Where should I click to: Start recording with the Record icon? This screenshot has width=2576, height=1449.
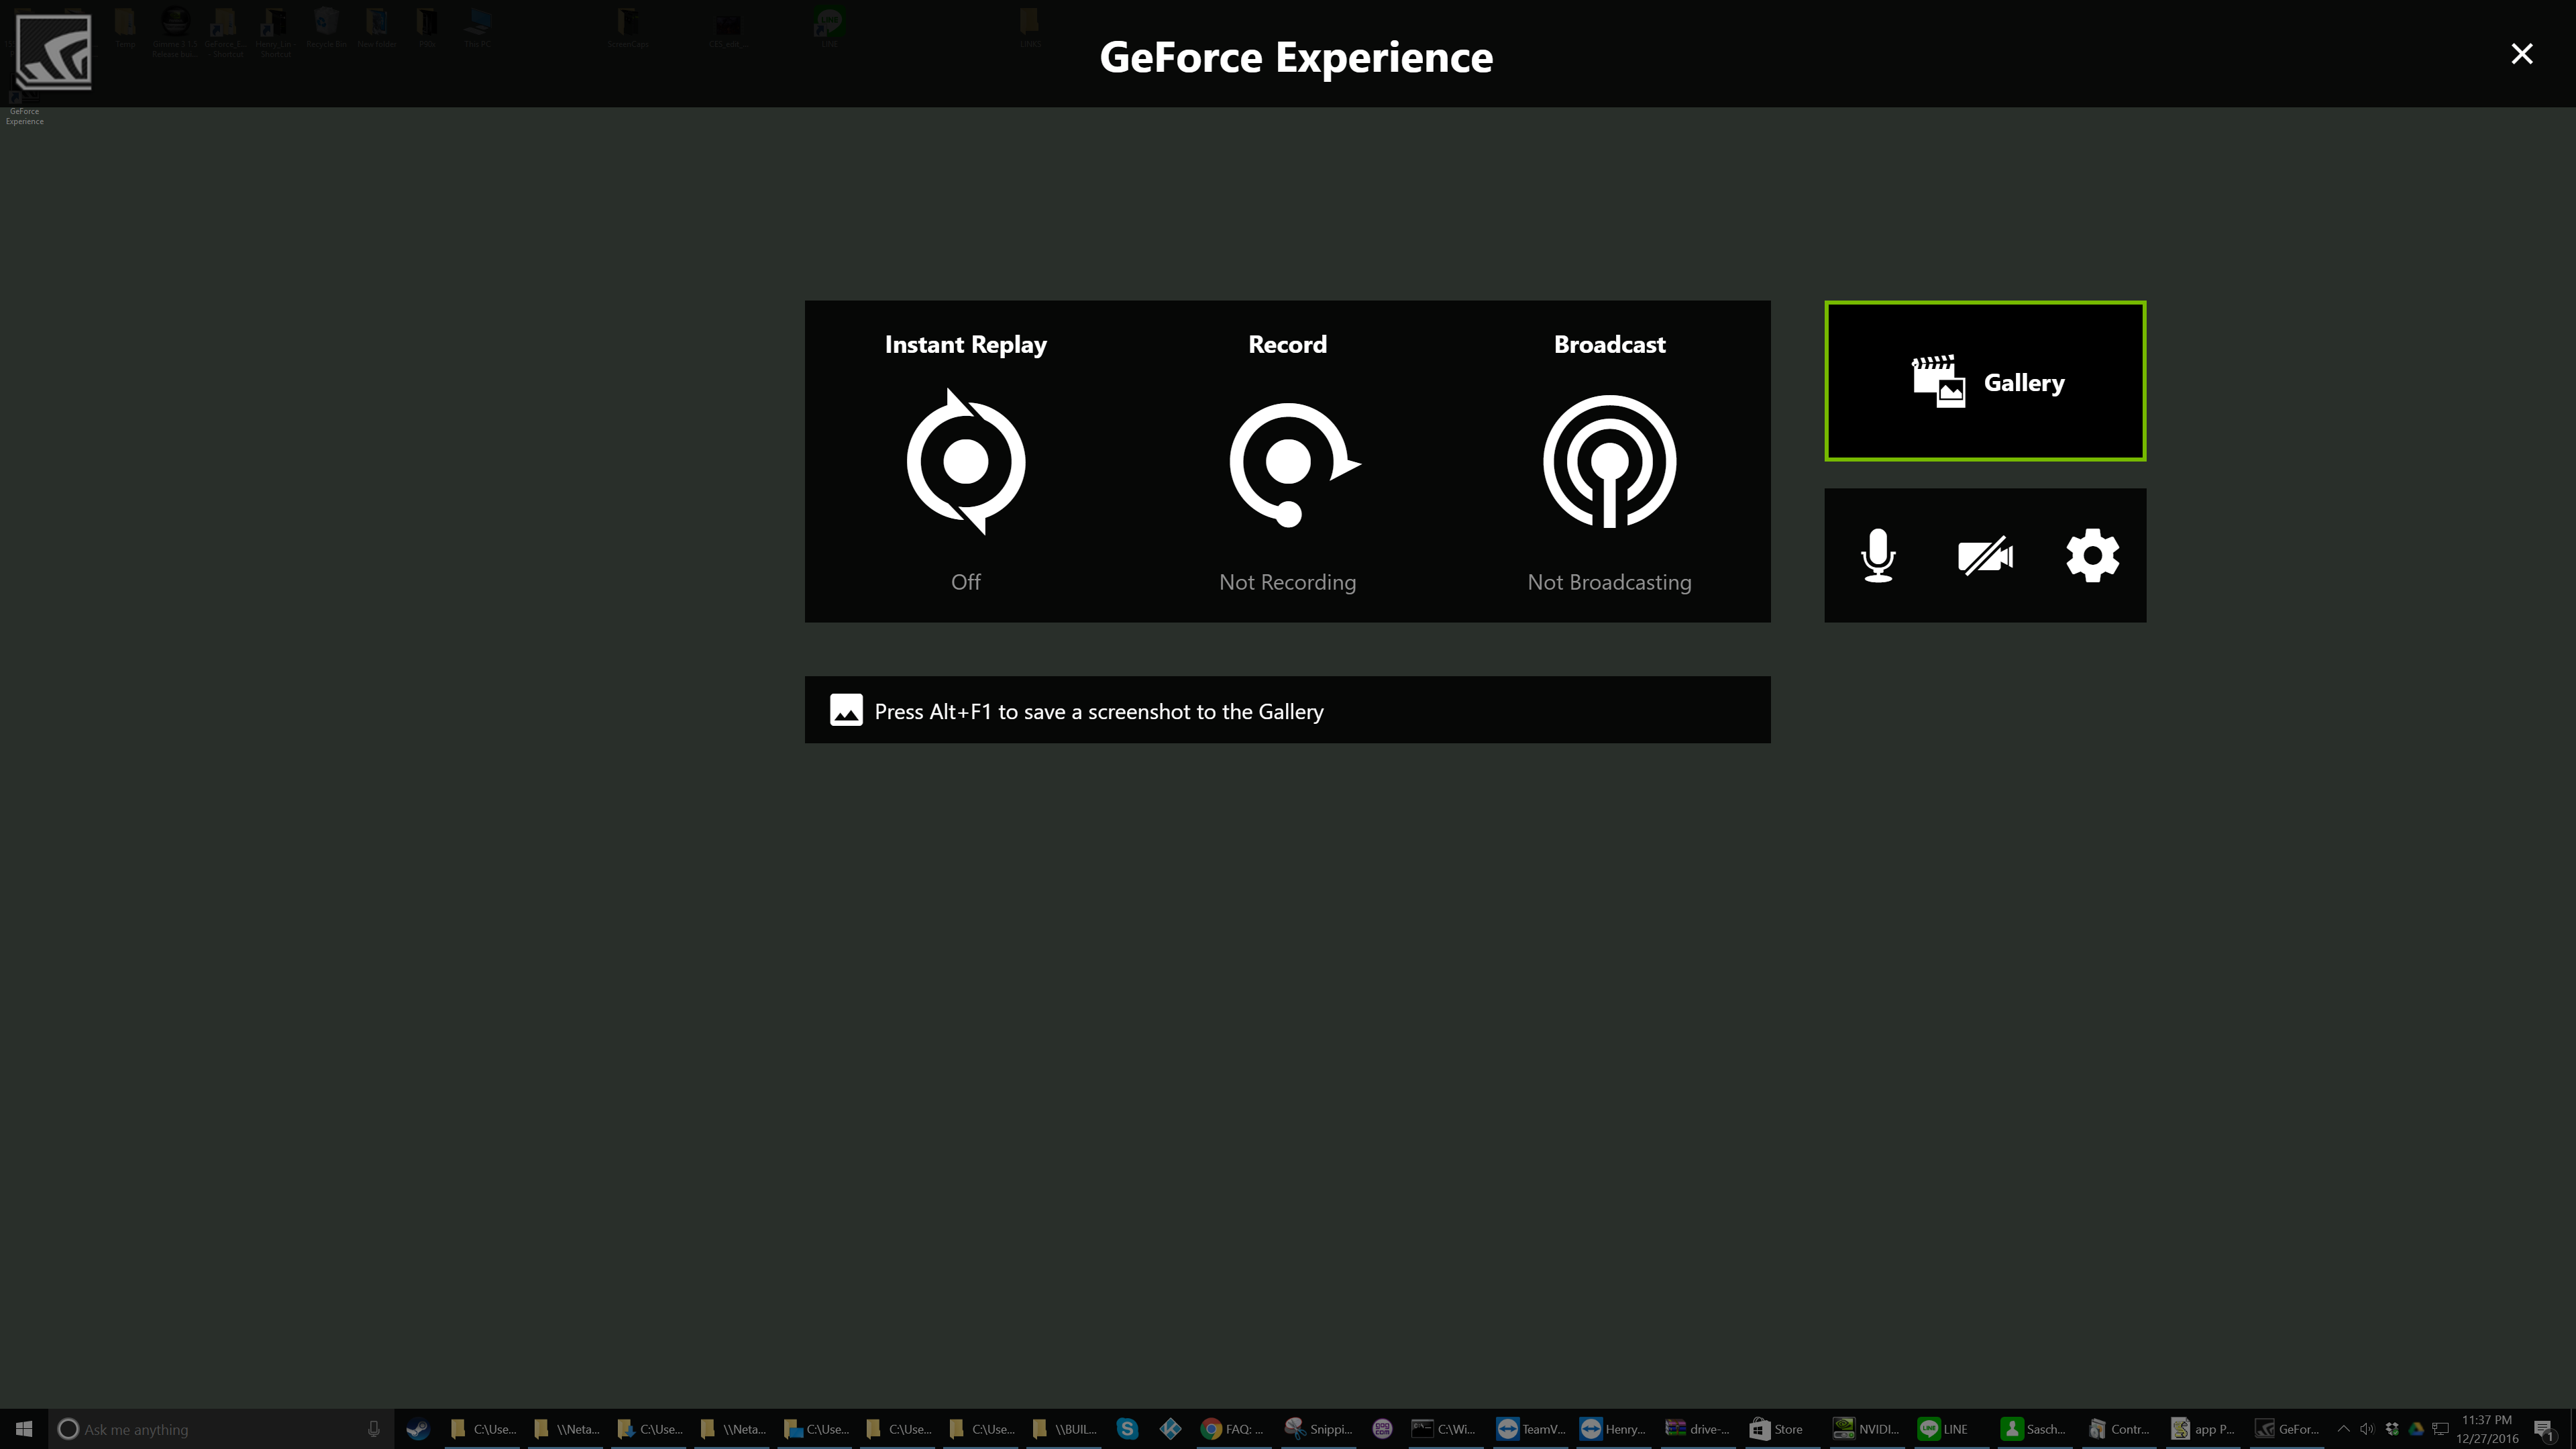tap(1288, 462)
